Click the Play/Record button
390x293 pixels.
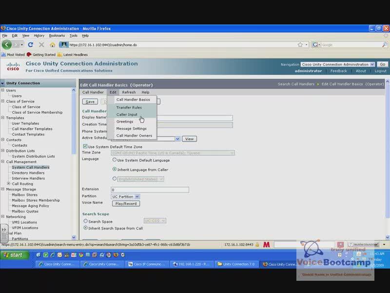coord(126,204)
